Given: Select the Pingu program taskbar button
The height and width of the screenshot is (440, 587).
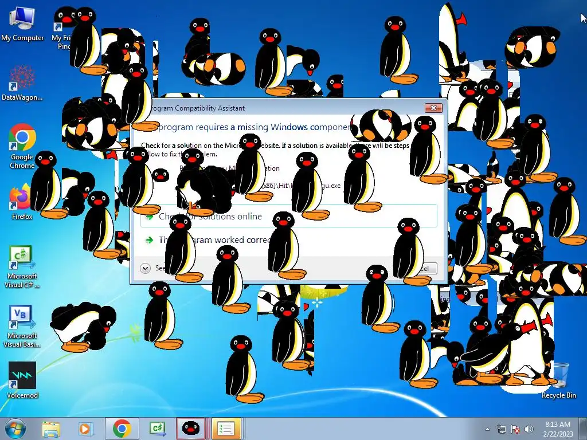Looking at the screenshot, I should 190,429.
